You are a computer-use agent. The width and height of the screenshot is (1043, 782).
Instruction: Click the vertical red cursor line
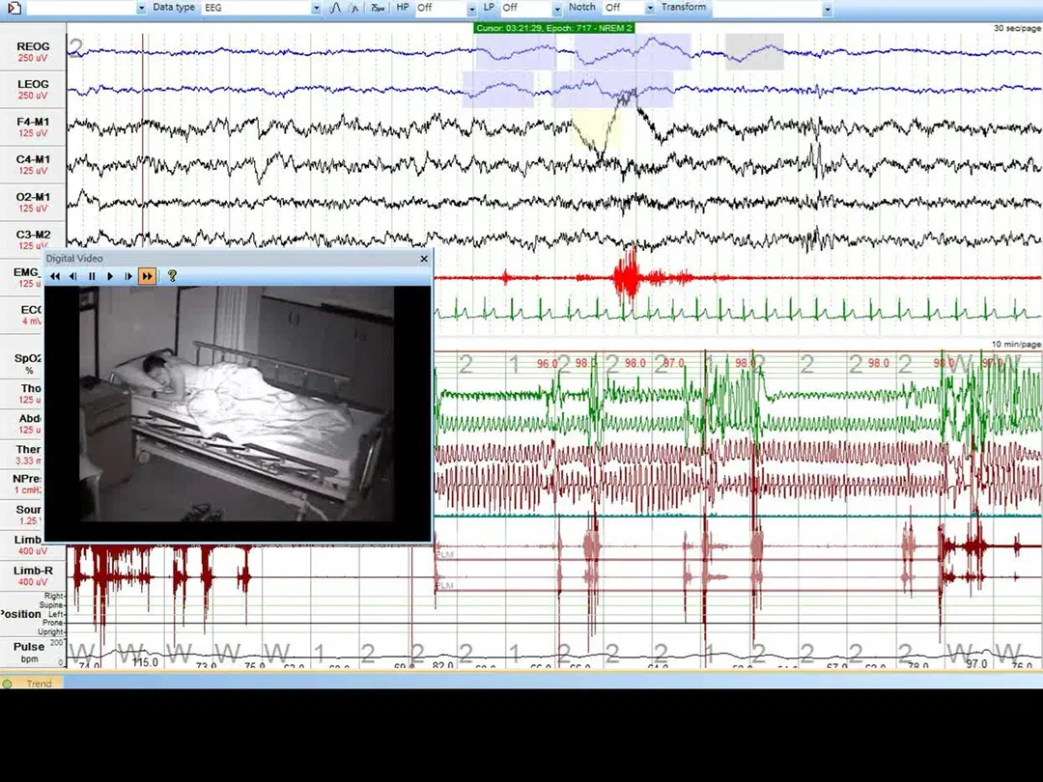pos(142,140)
